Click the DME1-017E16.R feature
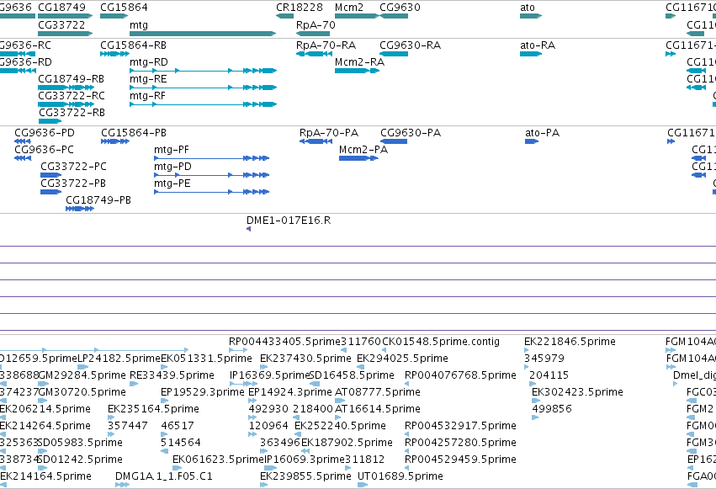The image size is (716, 489). pos(248,229)
